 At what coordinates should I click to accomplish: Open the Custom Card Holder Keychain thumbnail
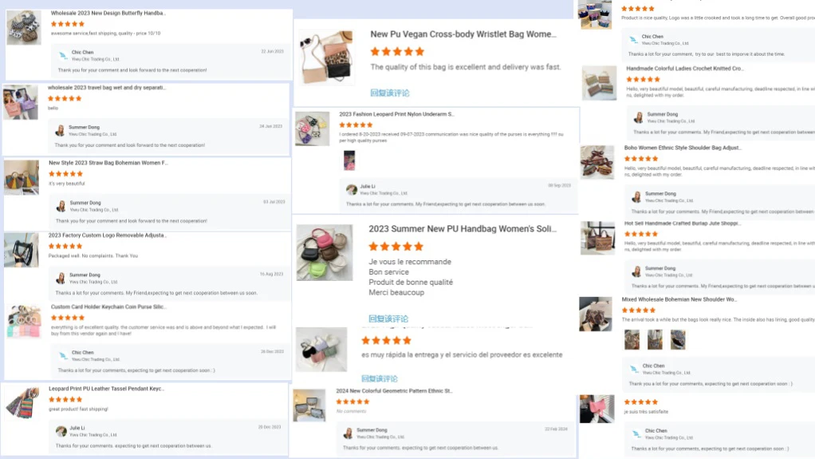(24, 321)
